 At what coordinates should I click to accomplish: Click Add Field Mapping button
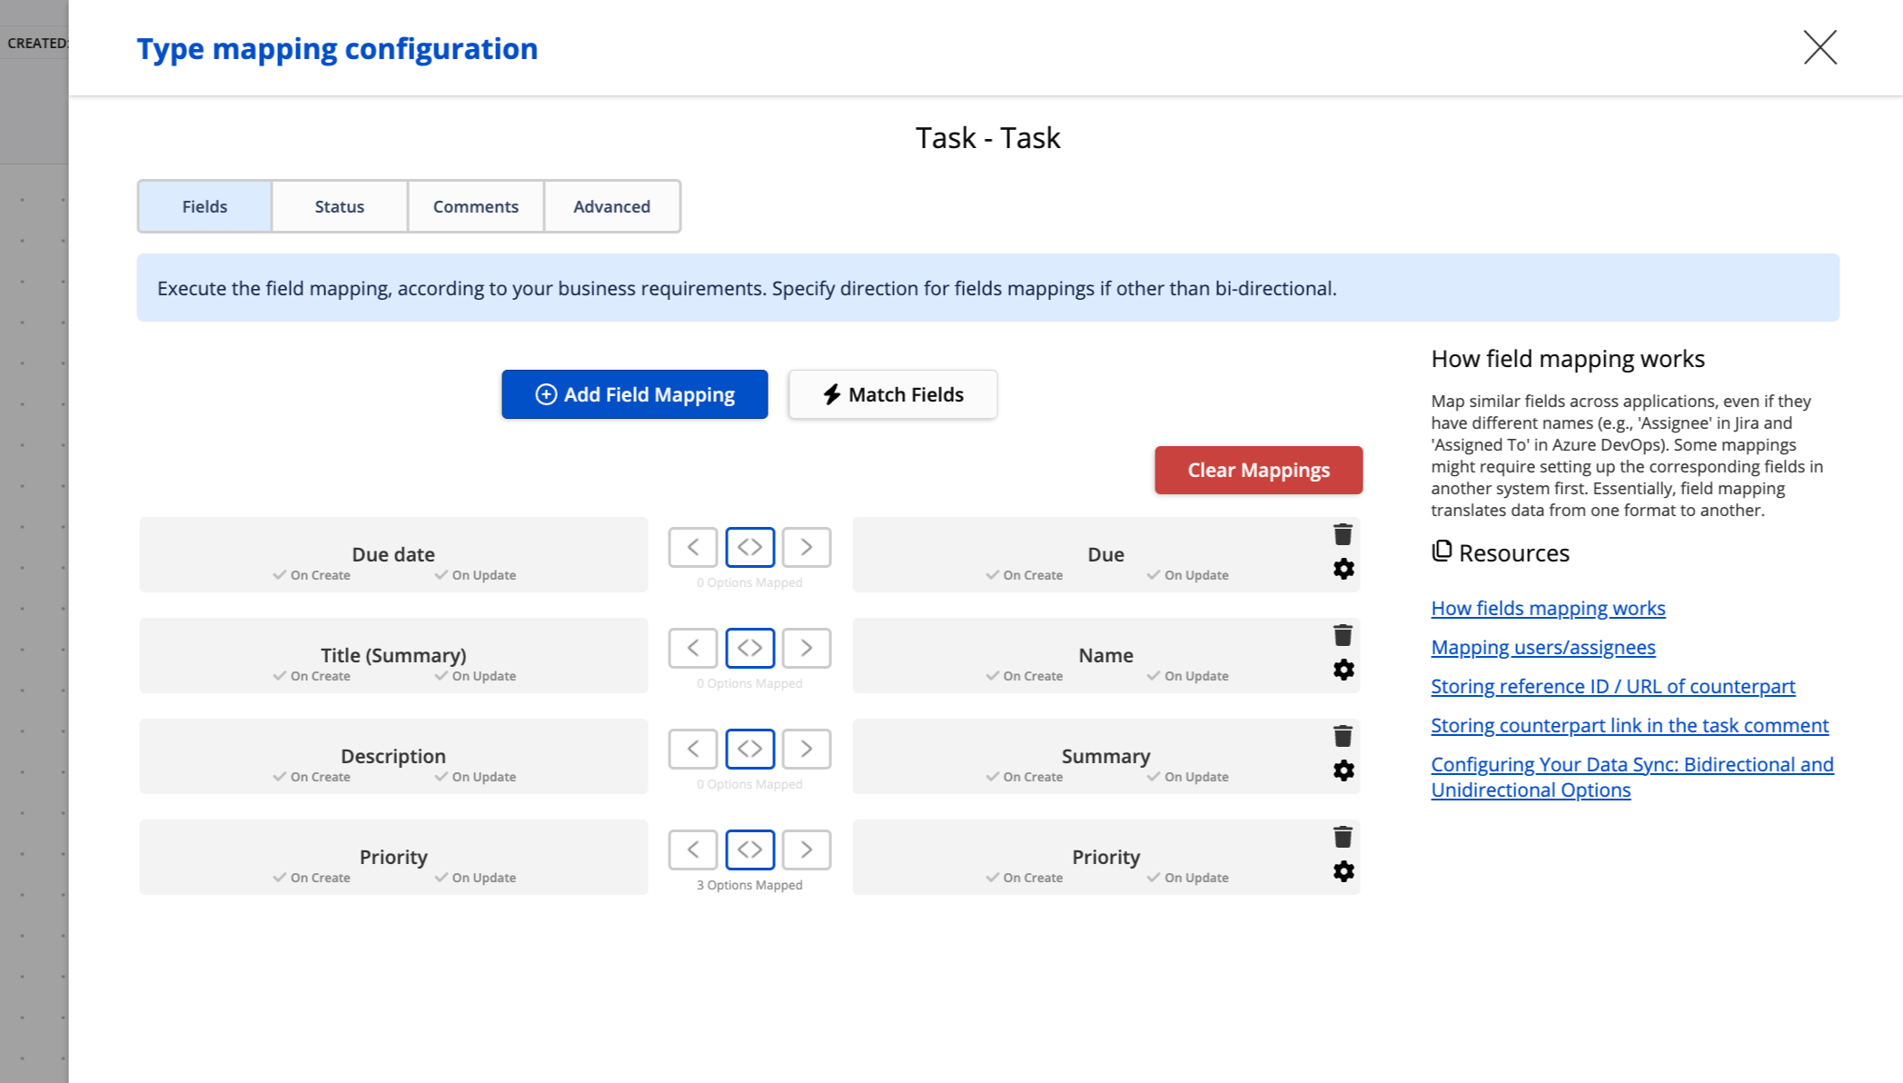[634, 394]
